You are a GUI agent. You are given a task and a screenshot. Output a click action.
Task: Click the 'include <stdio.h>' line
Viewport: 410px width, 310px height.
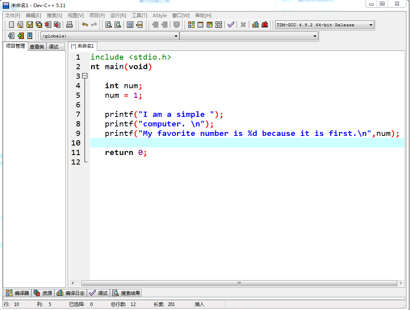click(x=131, y=57)
